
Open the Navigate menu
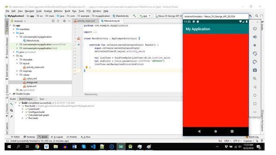pos(29,11)
